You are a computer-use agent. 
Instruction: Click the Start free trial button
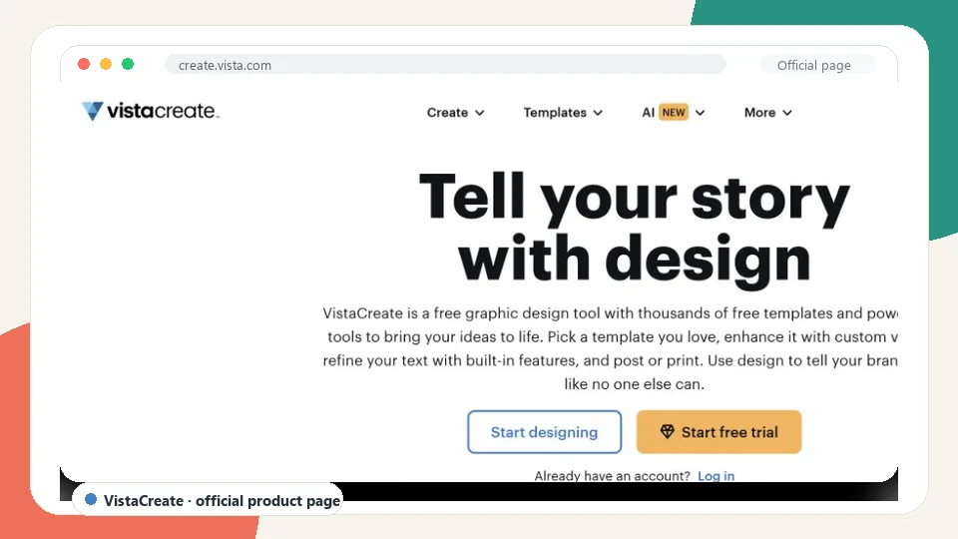tap(718, 432)
